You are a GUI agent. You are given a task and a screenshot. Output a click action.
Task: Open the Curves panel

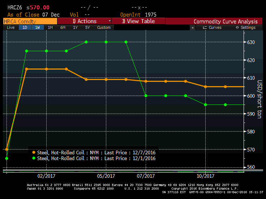pyautogui.click(x=213, y=27)
